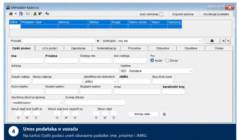Click the Ime roditelja input field
The image size is (238, 140).
point(130,61)
